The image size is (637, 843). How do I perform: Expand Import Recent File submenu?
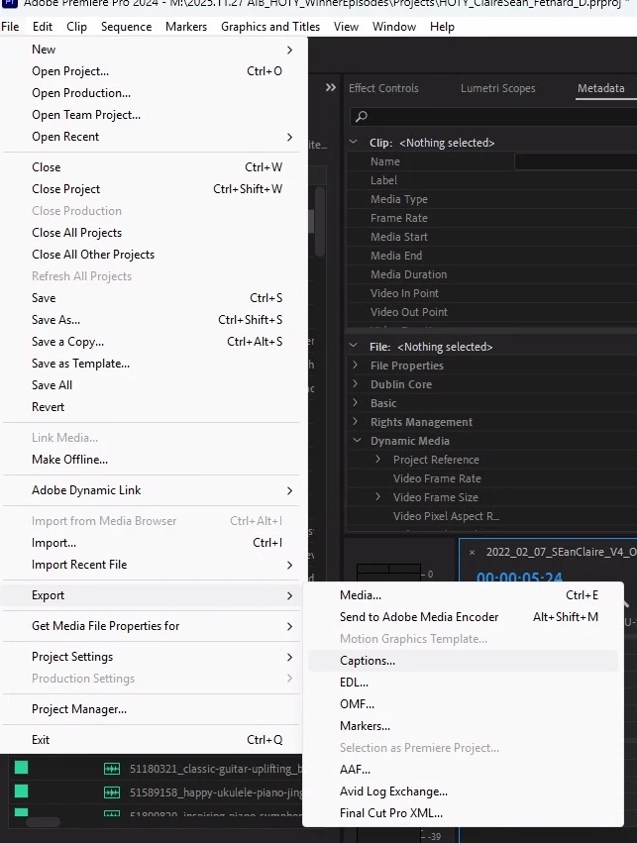151,565
